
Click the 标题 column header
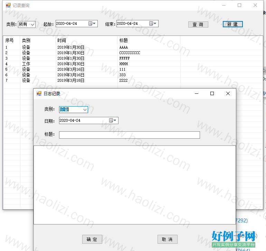click(x=149, y=40)
